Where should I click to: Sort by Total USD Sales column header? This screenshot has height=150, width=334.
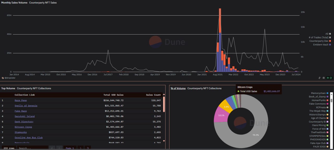pyautogui.click(x=114, y=95)
